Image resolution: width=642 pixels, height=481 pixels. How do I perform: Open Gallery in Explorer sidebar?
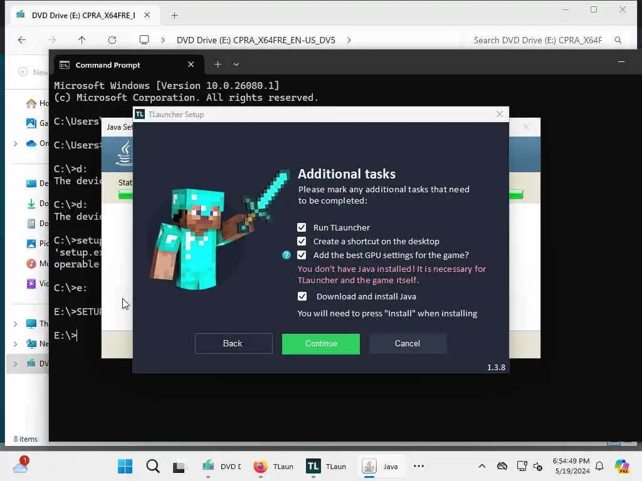point(37,123)
